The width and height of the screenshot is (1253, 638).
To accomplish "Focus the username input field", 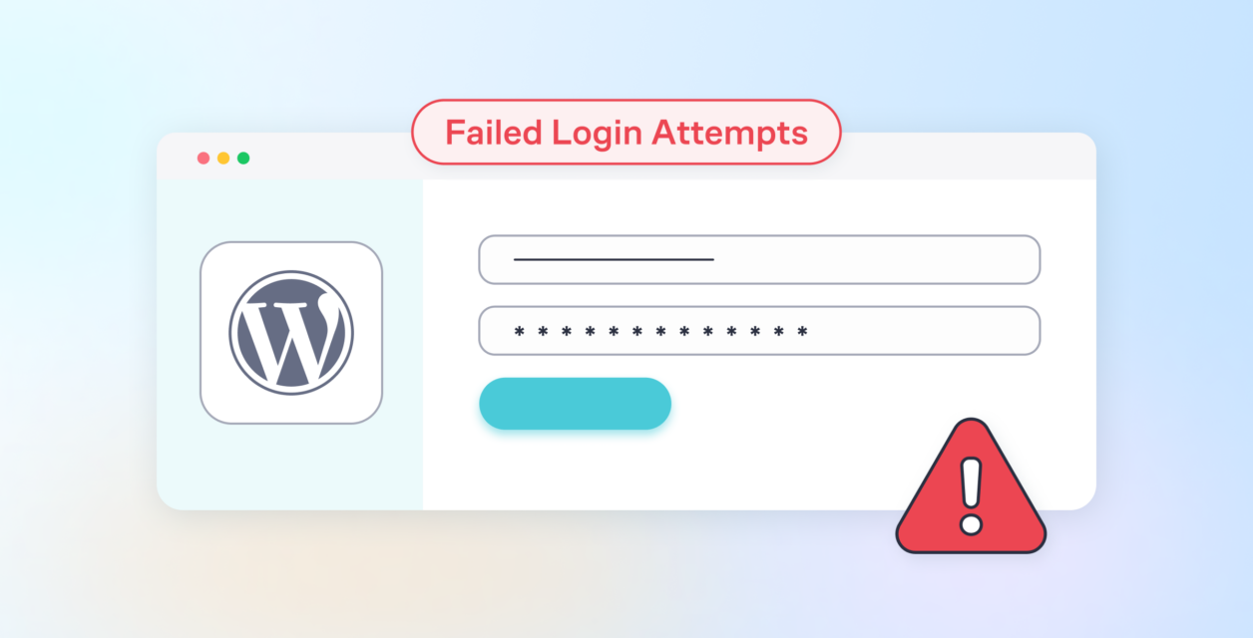I will click(x=759, y=259).
